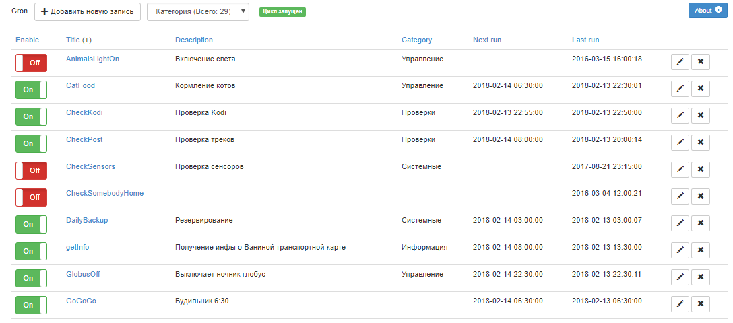Delete the CheckSomebodyHome entry
This screenshot has width=733, height=323.
click(x=701, y=196)
